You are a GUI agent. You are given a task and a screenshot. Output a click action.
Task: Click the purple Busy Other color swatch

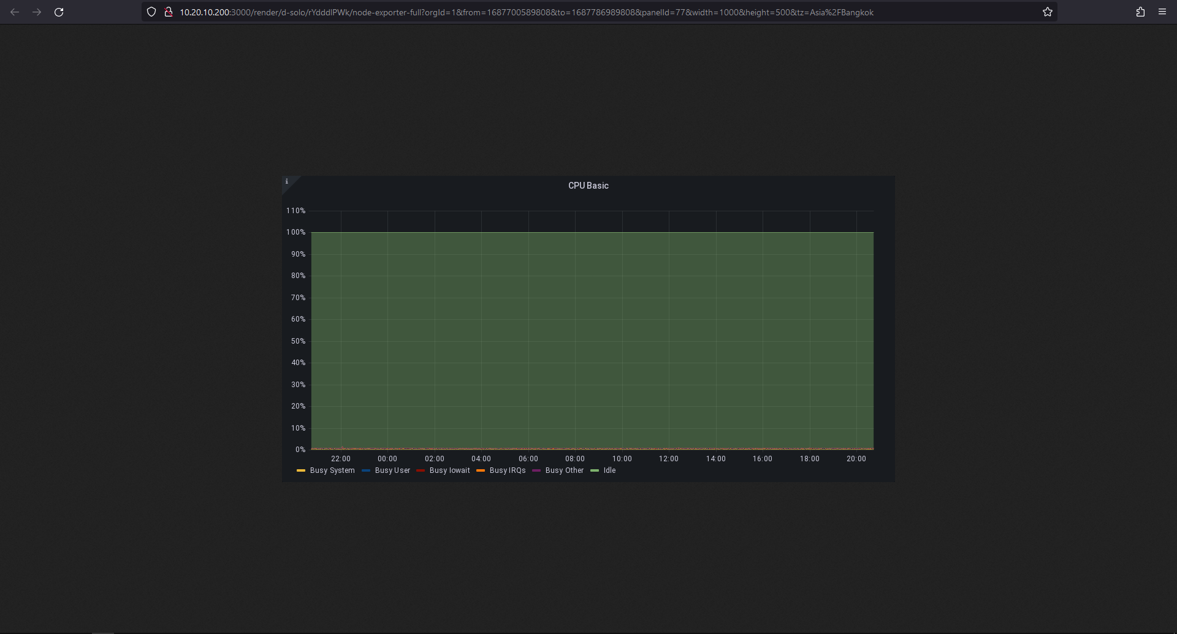coord(536,470)
